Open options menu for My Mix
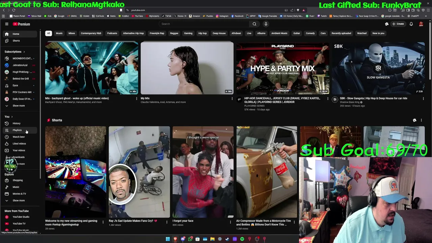Screen dimensions: 432x243 pos(232,99)
